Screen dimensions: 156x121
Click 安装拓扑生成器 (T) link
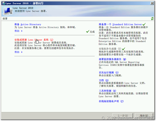(110, 49)
